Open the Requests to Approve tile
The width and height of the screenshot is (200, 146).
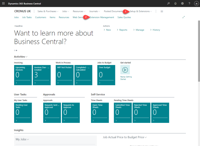tap(71, 113)
